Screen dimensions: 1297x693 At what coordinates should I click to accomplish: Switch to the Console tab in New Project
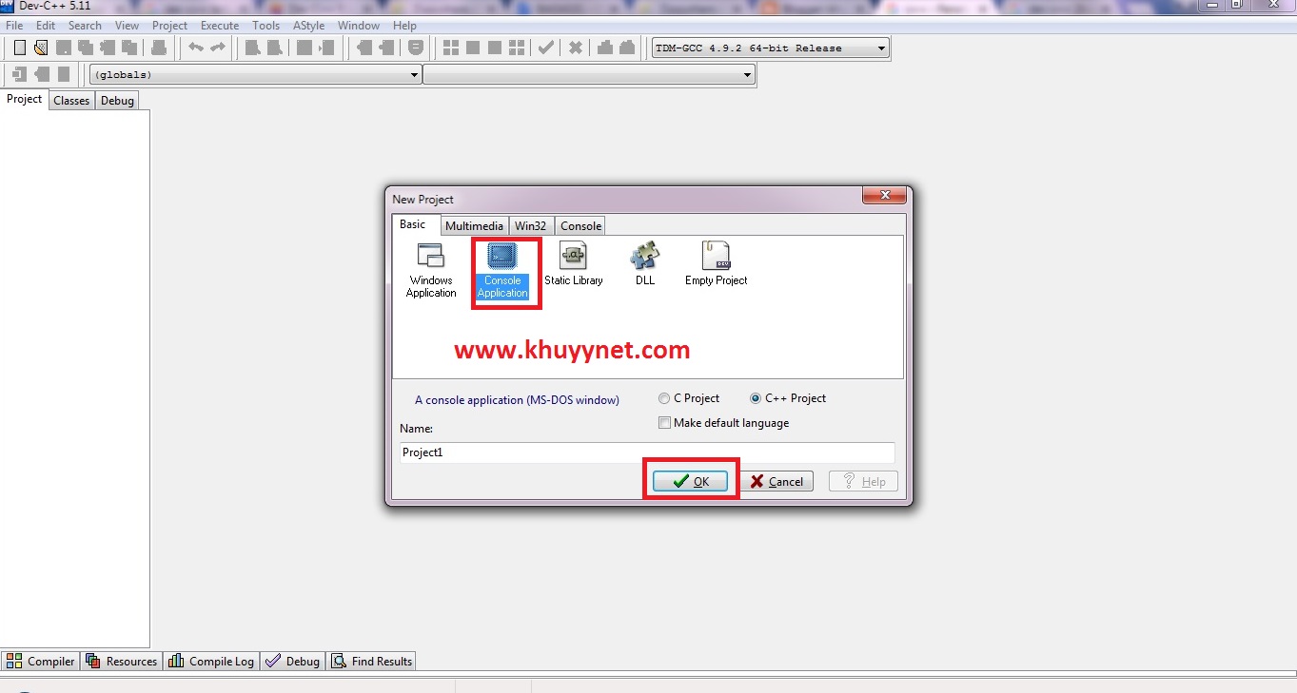point(580,226)
